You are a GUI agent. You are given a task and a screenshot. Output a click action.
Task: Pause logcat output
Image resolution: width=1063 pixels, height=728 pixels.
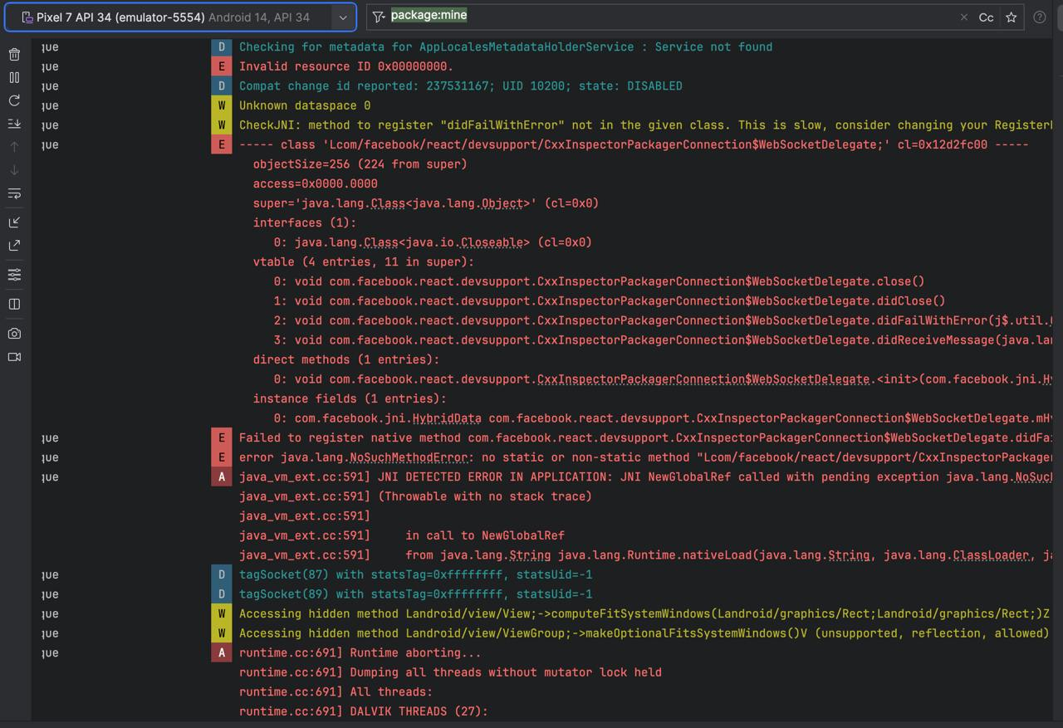tap(14, 77)
